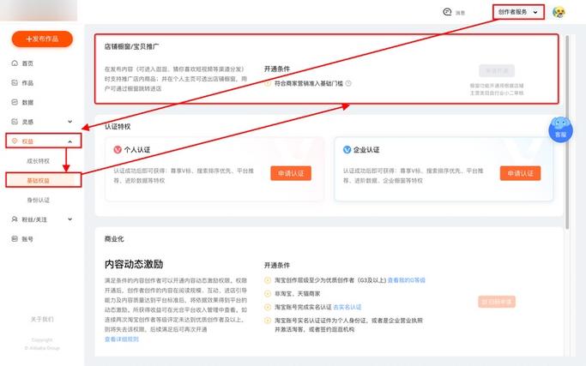Click the status icon before 符合商家营销准入基础门槛
Screen dimensions: 586x366
(268, 83)
